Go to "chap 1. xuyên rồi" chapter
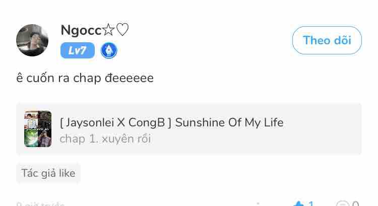 click(105, 139)
